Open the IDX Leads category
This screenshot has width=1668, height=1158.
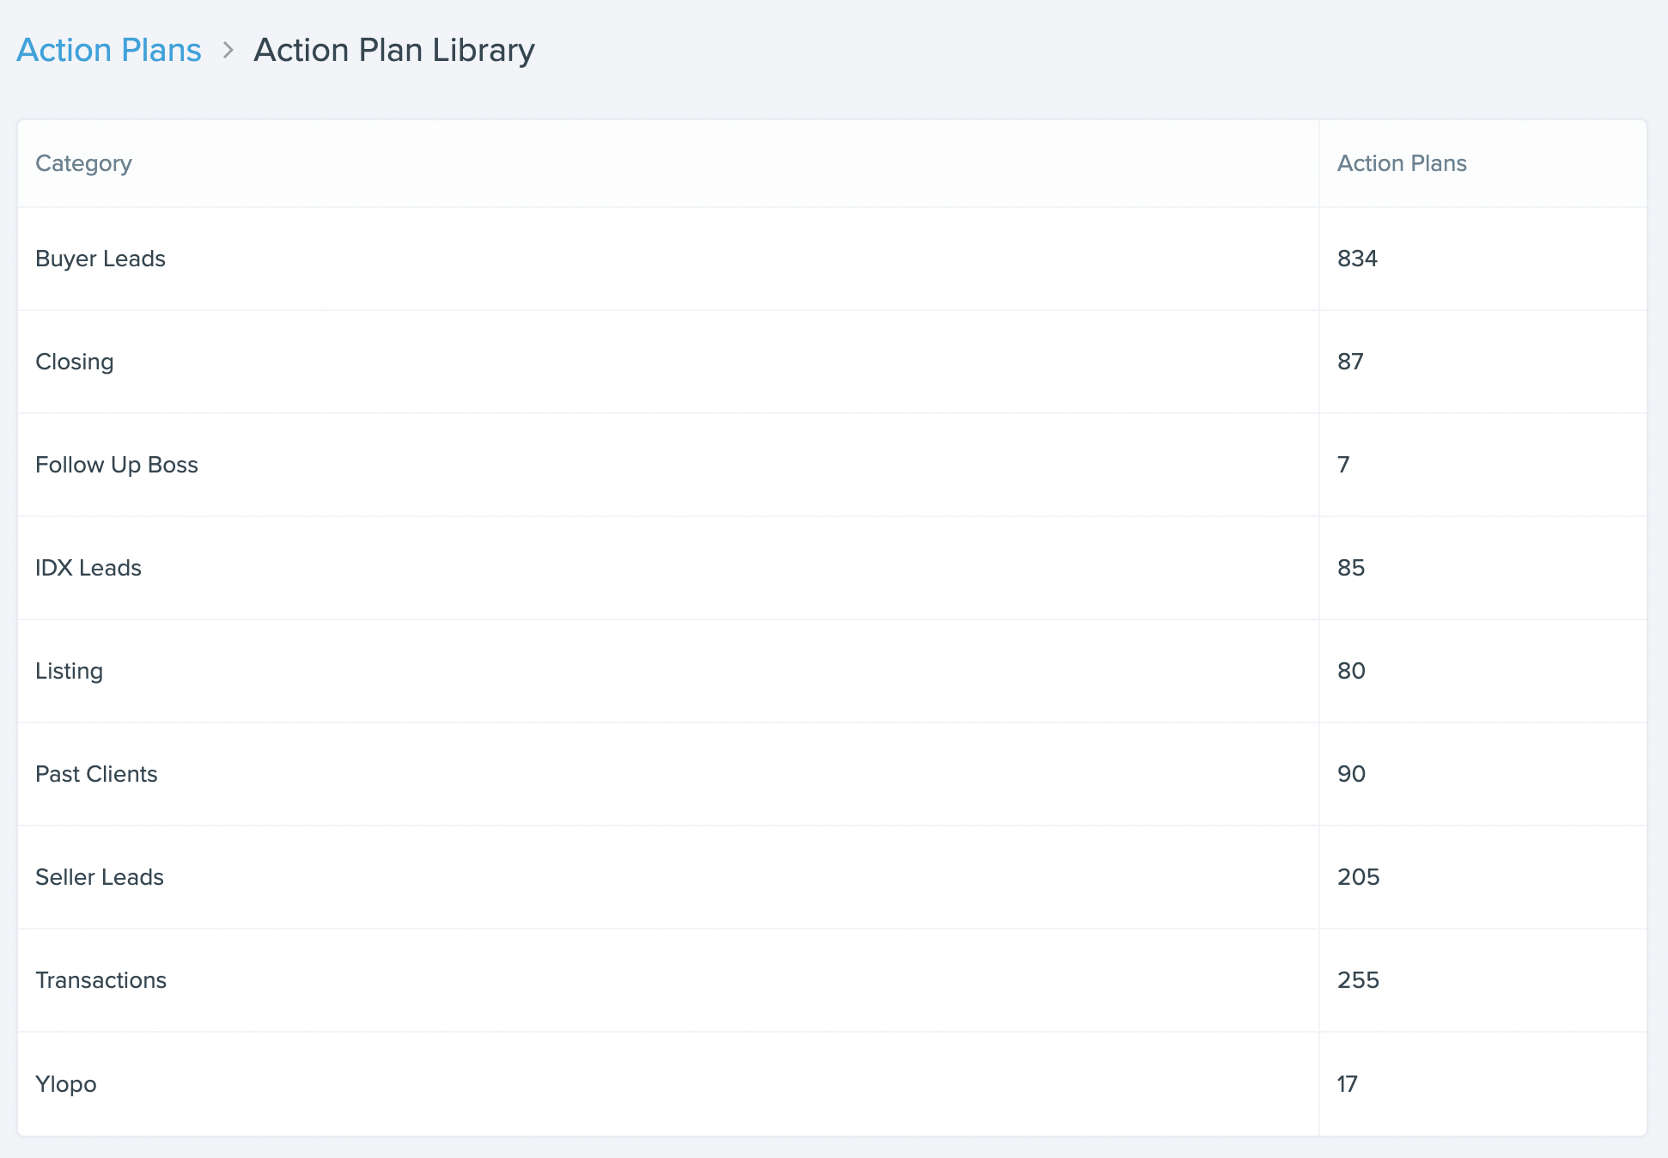[88, 568]
